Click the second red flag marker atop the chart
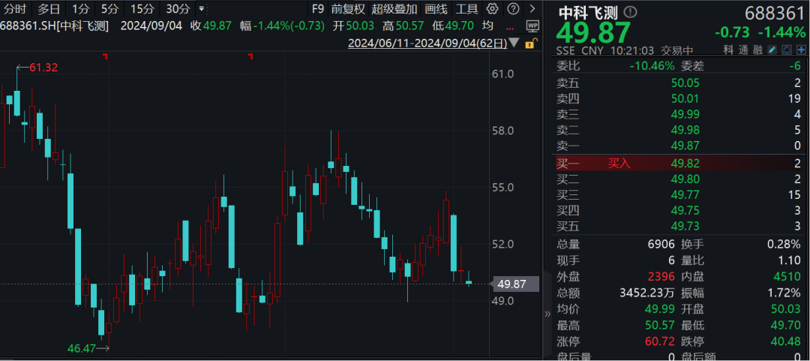Image resolution: width=810 pixels, height=361 pixels. click(250, 56)
